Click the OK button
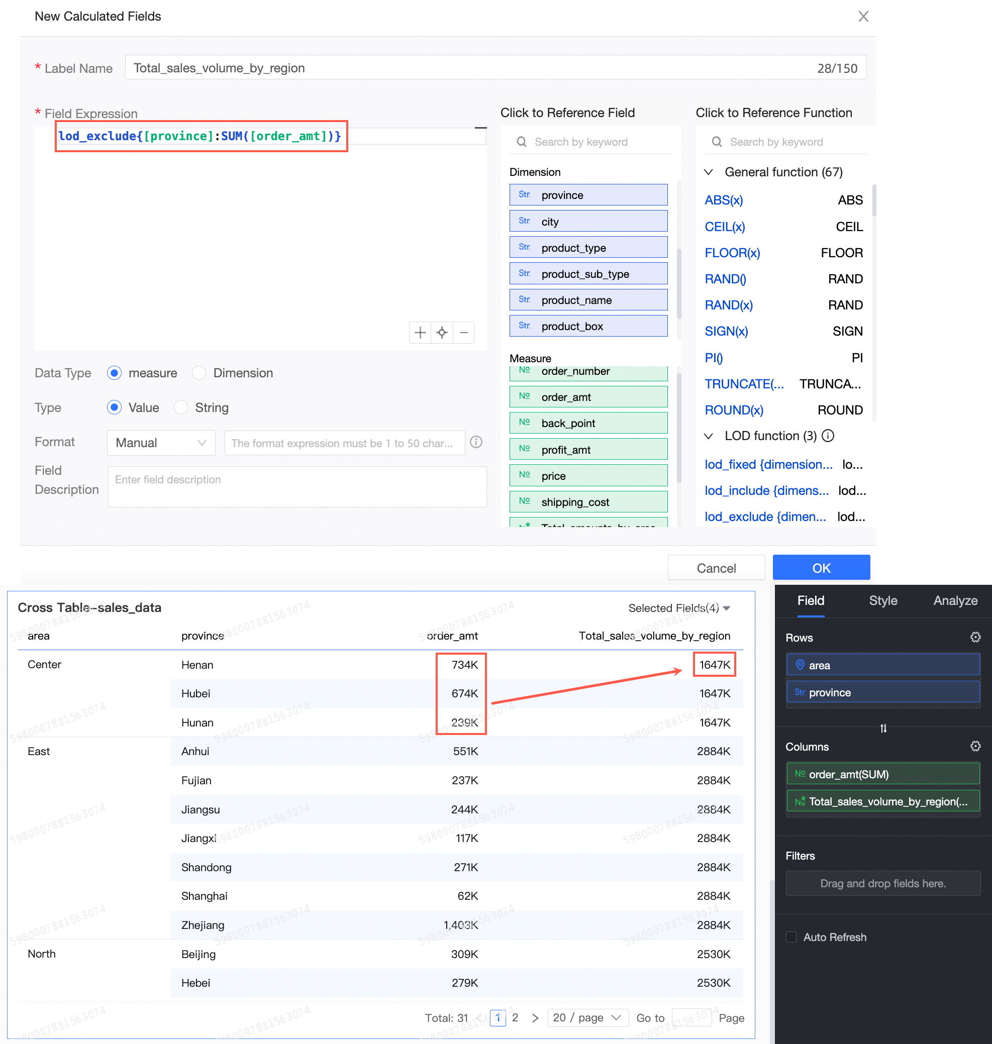992x1044 pixels. tap(821, 568)
